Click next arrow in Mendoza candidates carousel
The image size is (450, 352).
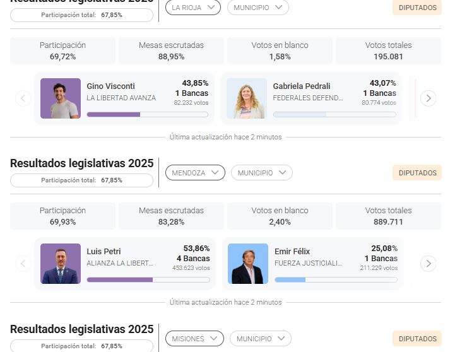(x=428, y=264)
